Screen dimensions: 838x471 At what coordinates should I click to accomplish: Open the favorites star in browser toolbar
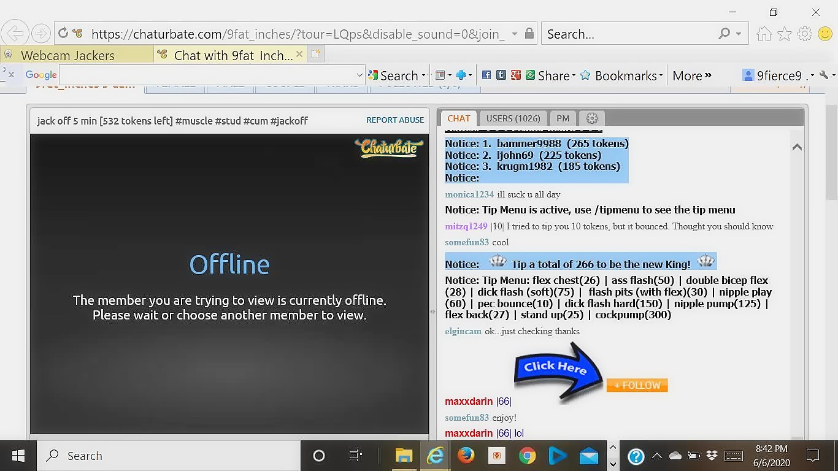[x=784, y=34]
